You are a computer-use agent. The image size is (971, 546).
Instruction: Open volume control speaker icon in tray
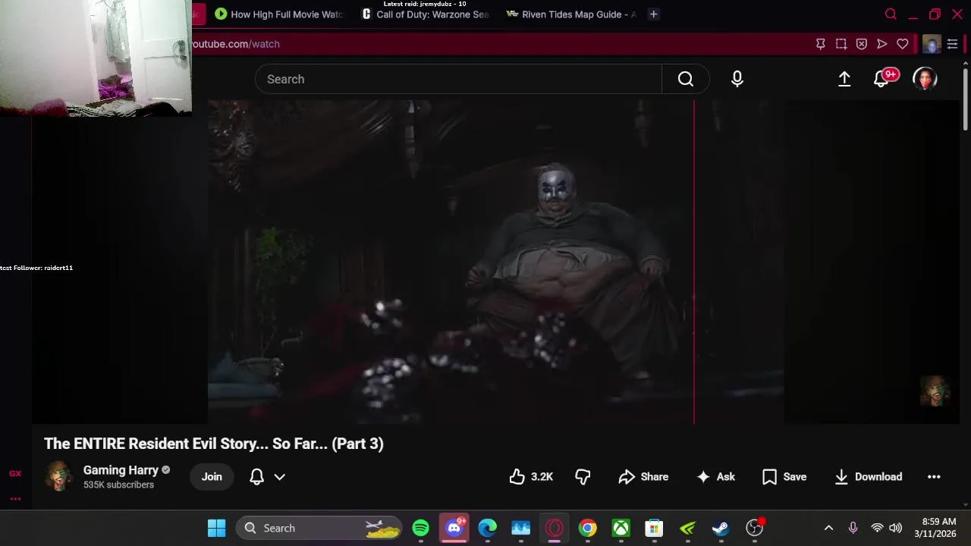point(895,528)
